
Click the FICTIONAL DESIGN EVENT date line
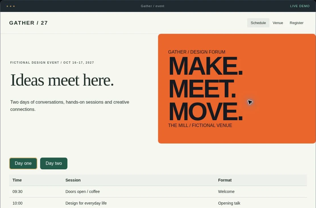(52, 63)
